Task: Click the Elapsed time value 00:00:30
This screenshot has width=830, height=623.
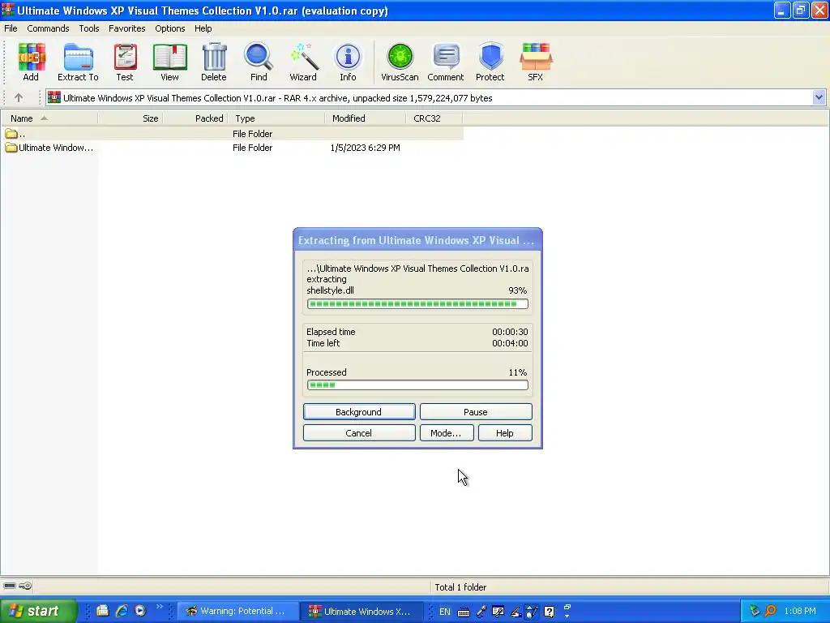Action: (x=510, y=332)
